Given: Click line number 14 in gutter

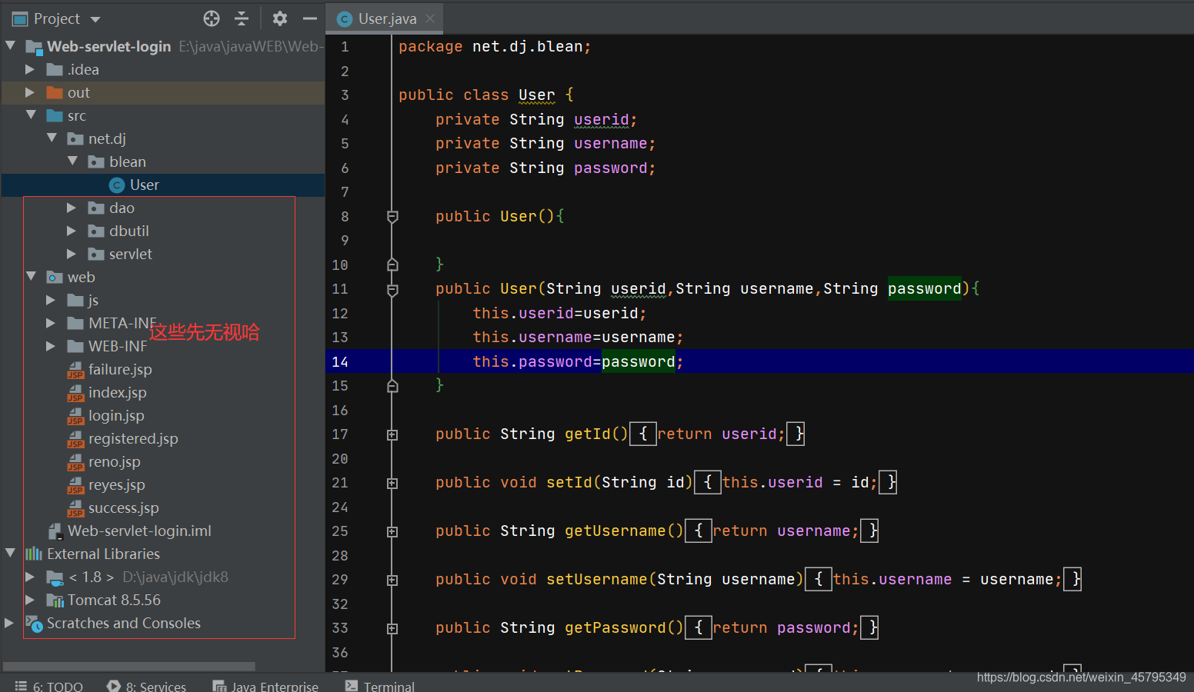Looking at the screenshot, I should 340,361.
